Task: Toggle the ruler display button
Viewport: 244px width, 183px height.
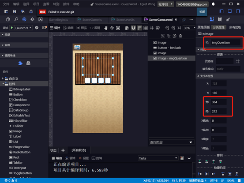Action: point(139,28)
